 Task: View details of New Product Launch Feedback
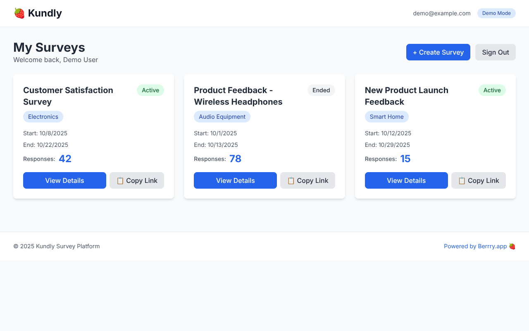(406, 180)
